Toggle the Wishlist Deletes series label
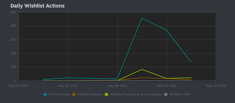The height and width of the screenshot is (103, 235). [x=90, y=94]
